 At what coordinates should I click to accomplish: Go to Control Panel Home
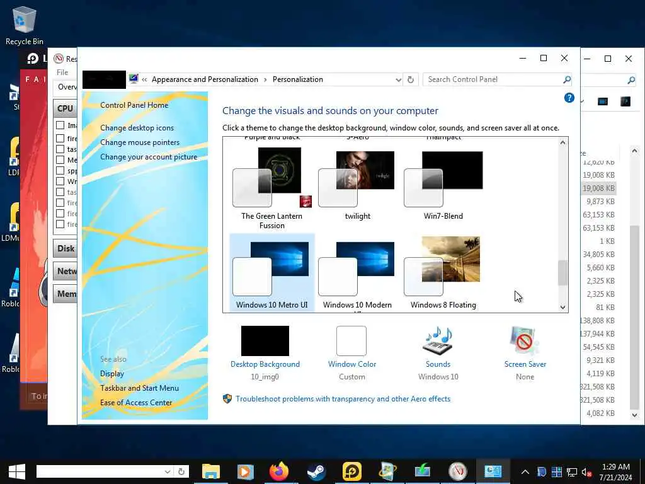134,105
